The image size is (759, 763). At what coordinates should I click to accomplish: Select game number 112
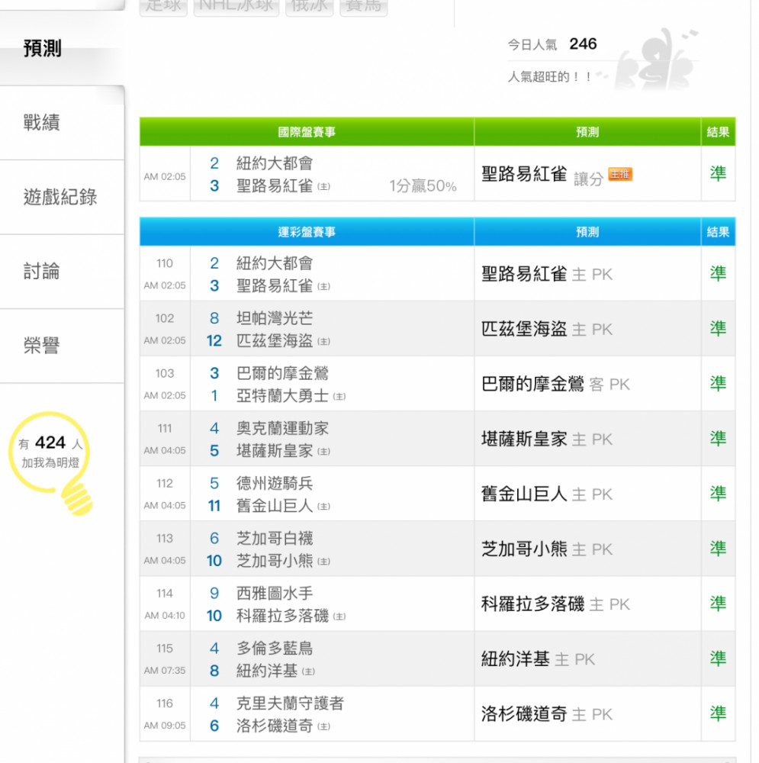pos(165,483)
